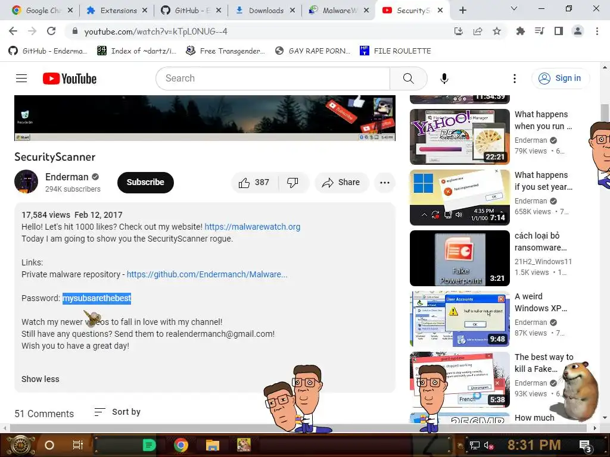The image size is (610, 457).
Task: Toggle the Chrome side panel icon
Action: click(x=559, y=31)
